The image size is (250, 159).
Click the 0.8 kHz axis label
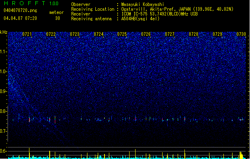4,111
